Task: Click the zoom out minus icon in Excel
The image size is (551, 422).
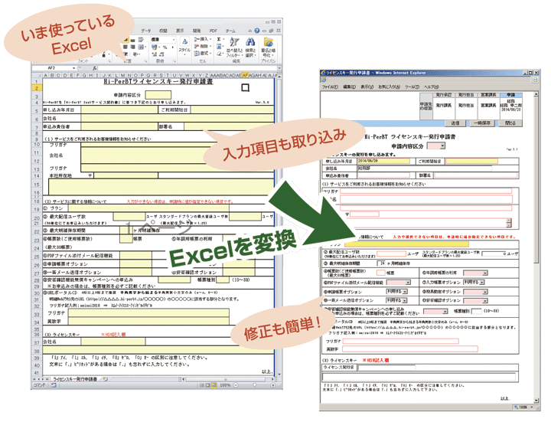Action: tap(236, 385)
